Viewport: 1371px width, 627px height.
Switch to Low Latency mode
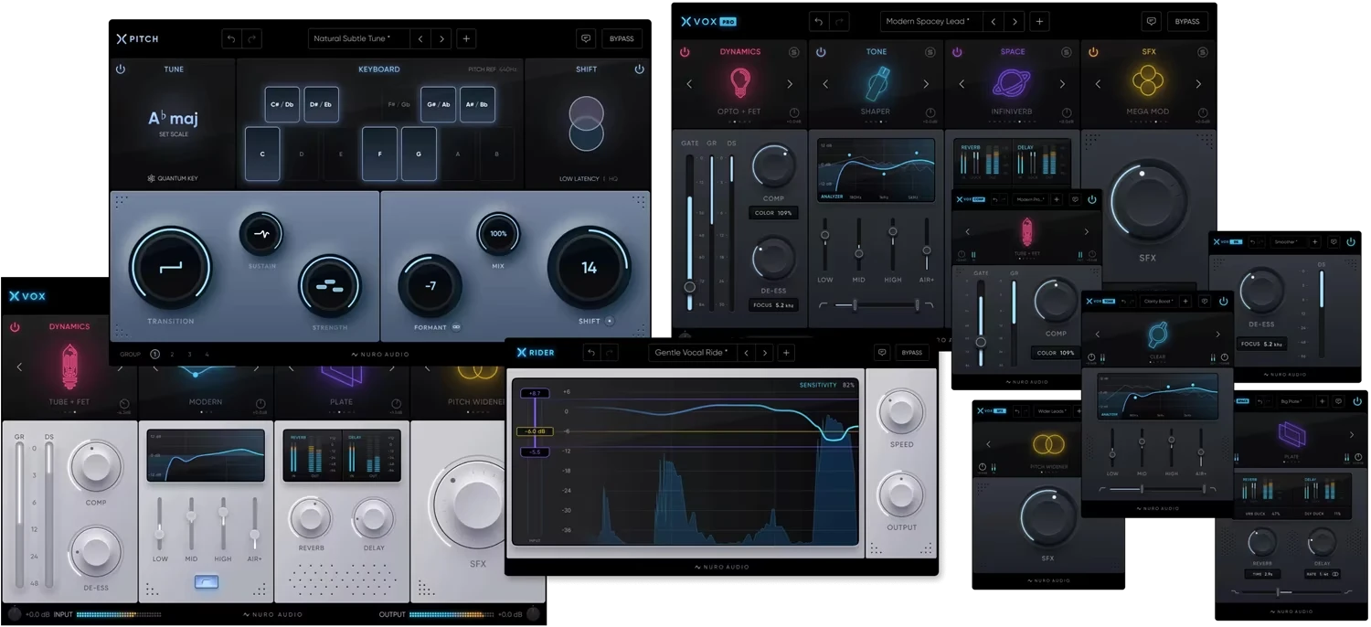[x=579, y=179]
